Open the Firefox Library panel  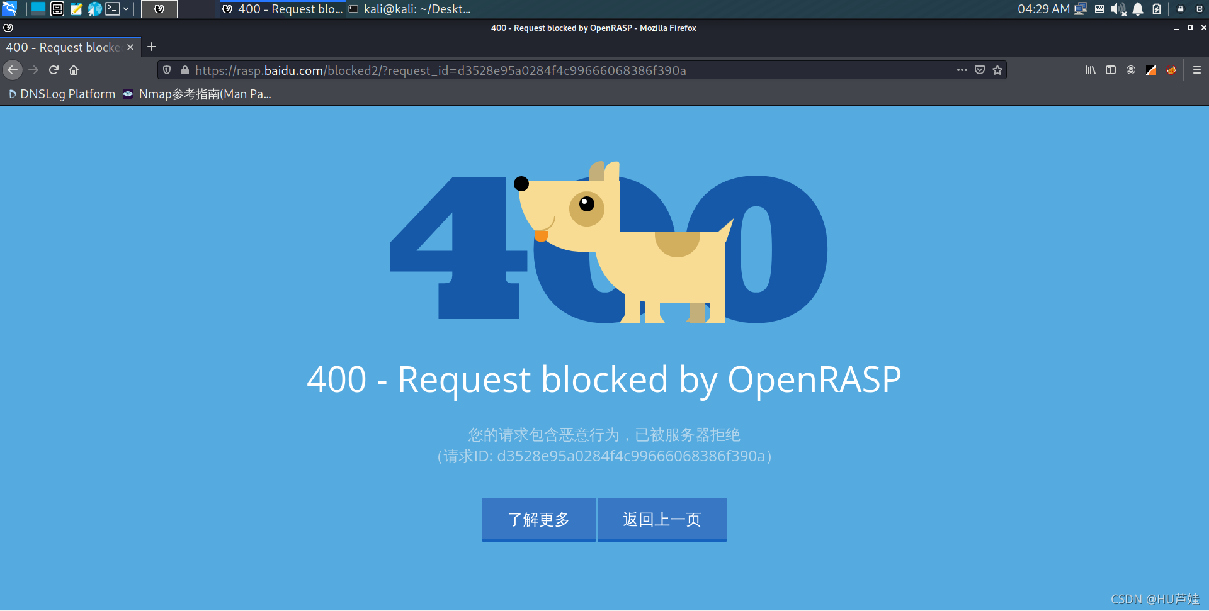coord(1090,70)
